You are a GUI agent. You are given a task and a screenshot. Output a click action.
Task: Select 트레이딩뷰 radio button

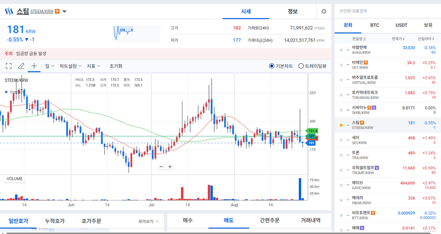(x=301, y=66)
